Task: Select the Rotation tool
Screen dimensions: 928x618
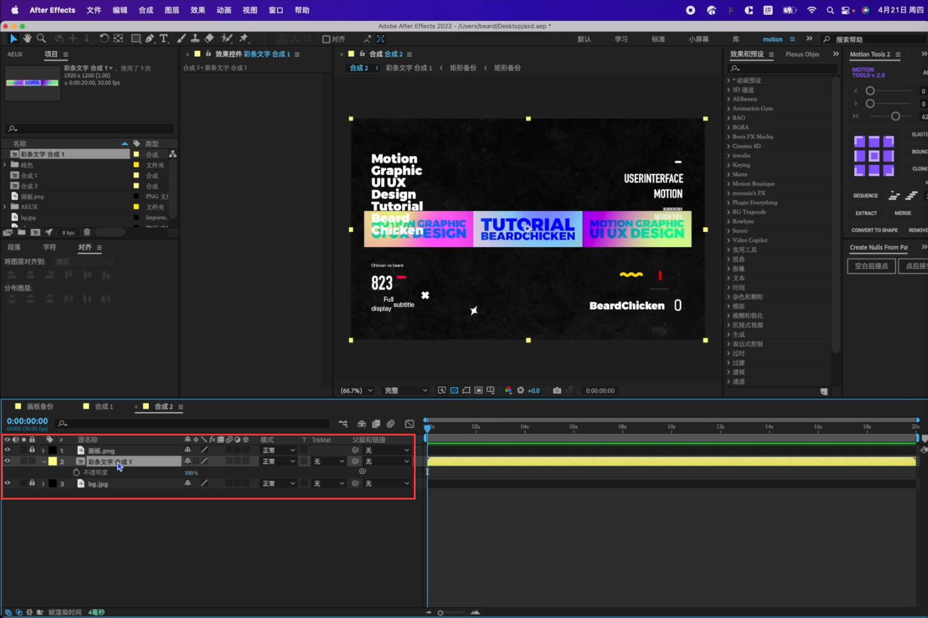Action: pyautogui.click(x=104, y=38)
